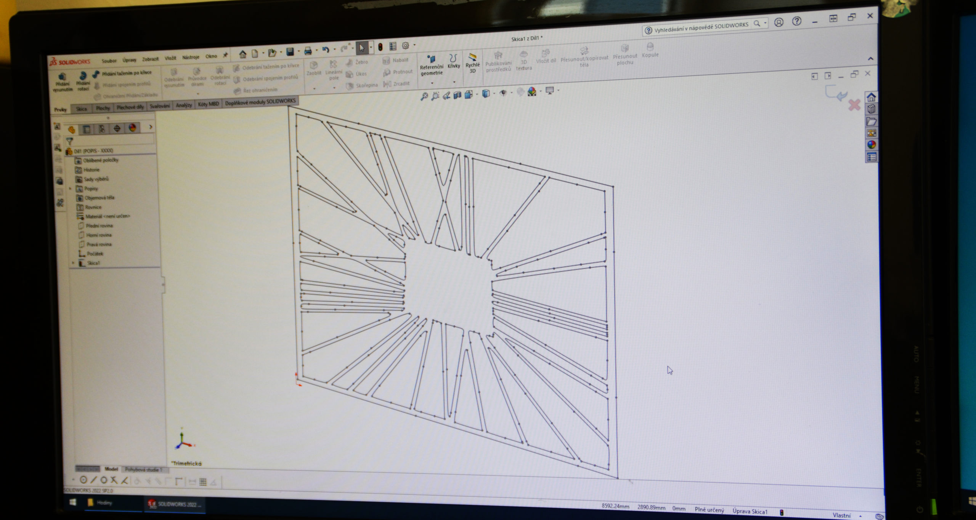This screenshot has height=520, width=976.
Task: Toggle the sketch grid icon in bottom toolbar
Action: (203, 482)
